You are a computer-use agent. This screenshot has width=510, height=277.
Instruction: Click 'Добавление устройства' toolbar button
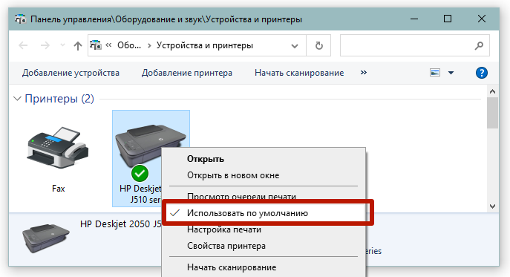[x=71, y=73]
